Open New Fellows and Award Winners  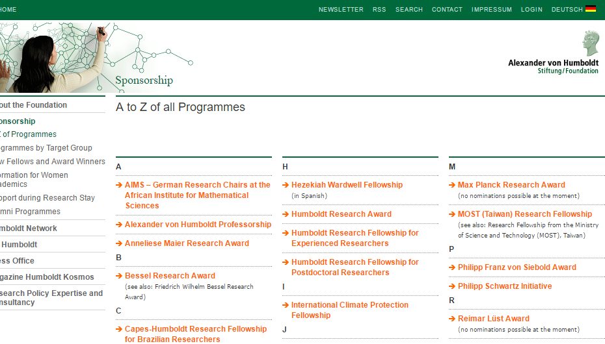pyautogui.click(x=53, y=161)
